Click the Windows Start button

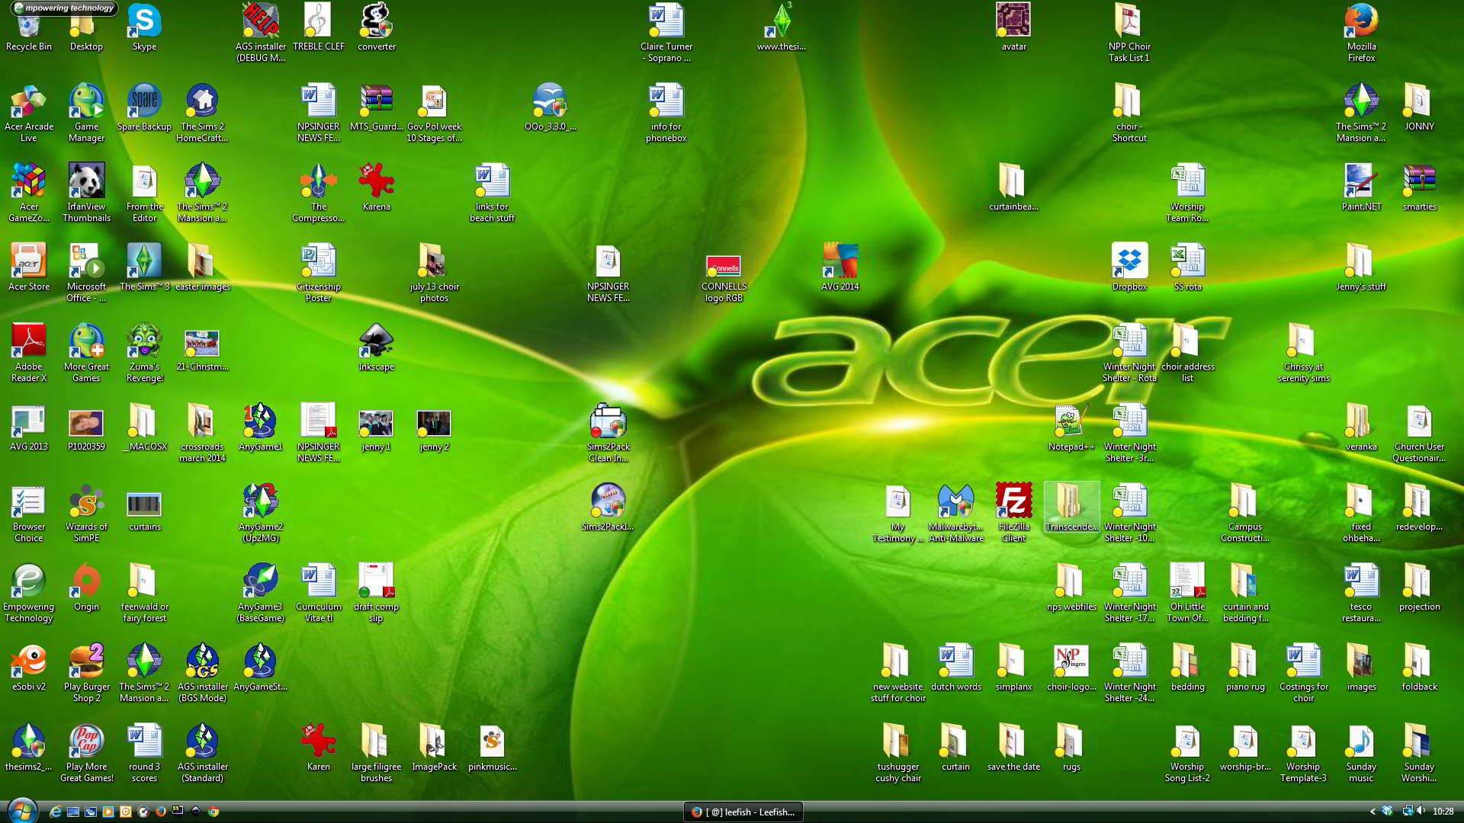(x=21, y=811)
